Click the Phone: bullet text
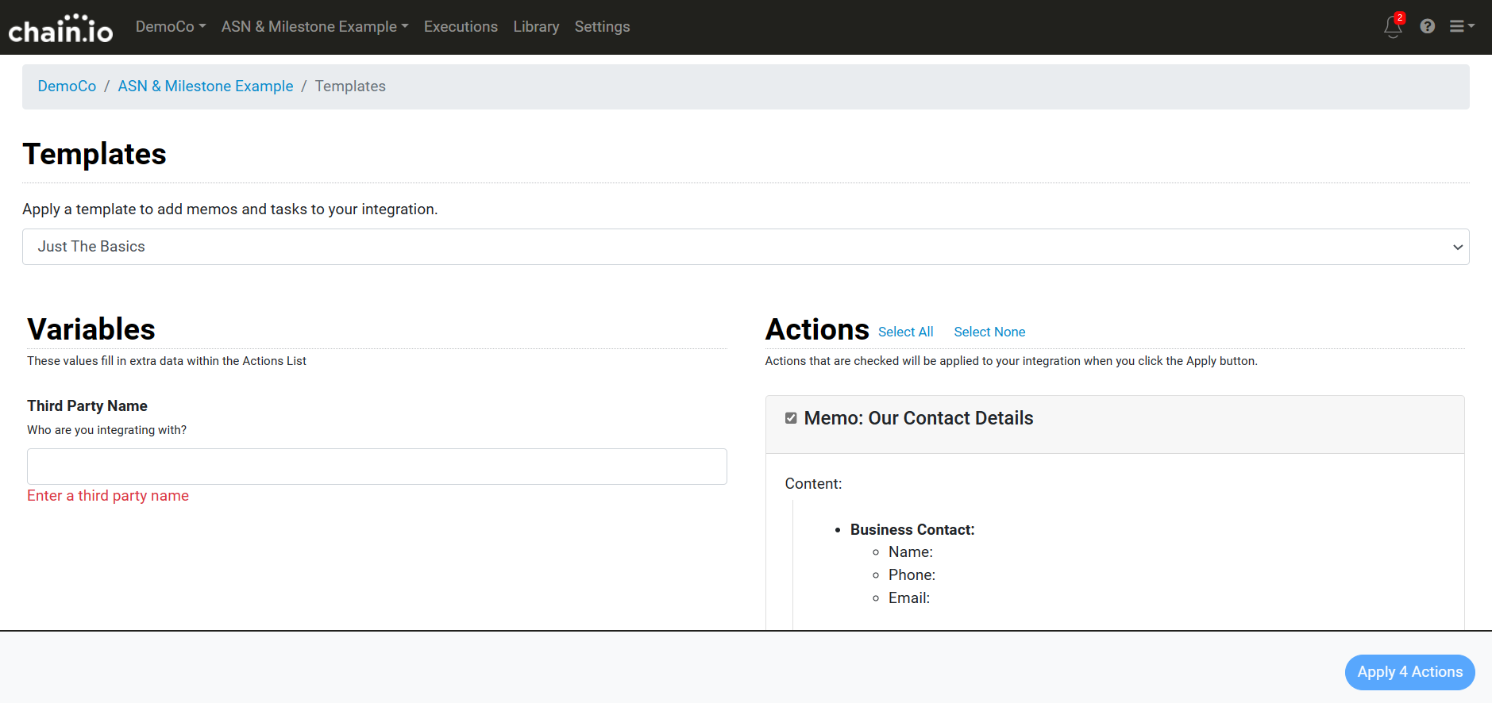Viewport: 1492px width, 703px height. pyautogui.click(x=912, y=575)
